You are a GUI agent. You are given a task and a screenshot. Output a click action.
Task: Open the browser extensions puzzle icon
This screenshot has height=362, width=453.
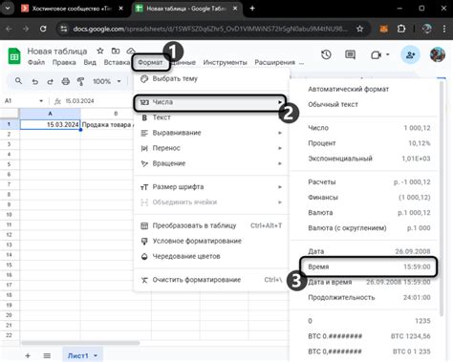click(401, 29)
